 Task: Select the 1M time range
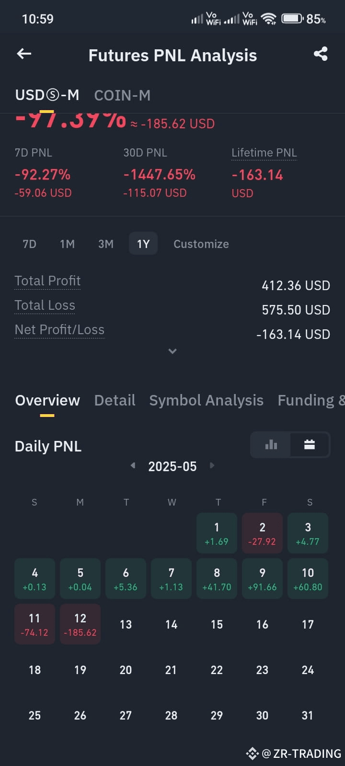tap(67, 244)
